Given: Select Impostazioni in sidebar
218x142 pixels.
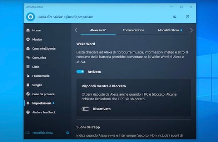Looking at the screenshot, I should point(41,103).
